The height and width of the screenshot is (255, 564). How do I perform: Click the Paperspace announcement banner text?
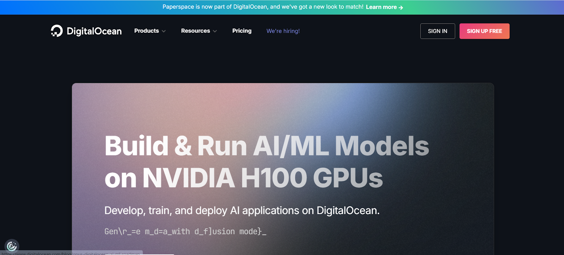point(263,7)
